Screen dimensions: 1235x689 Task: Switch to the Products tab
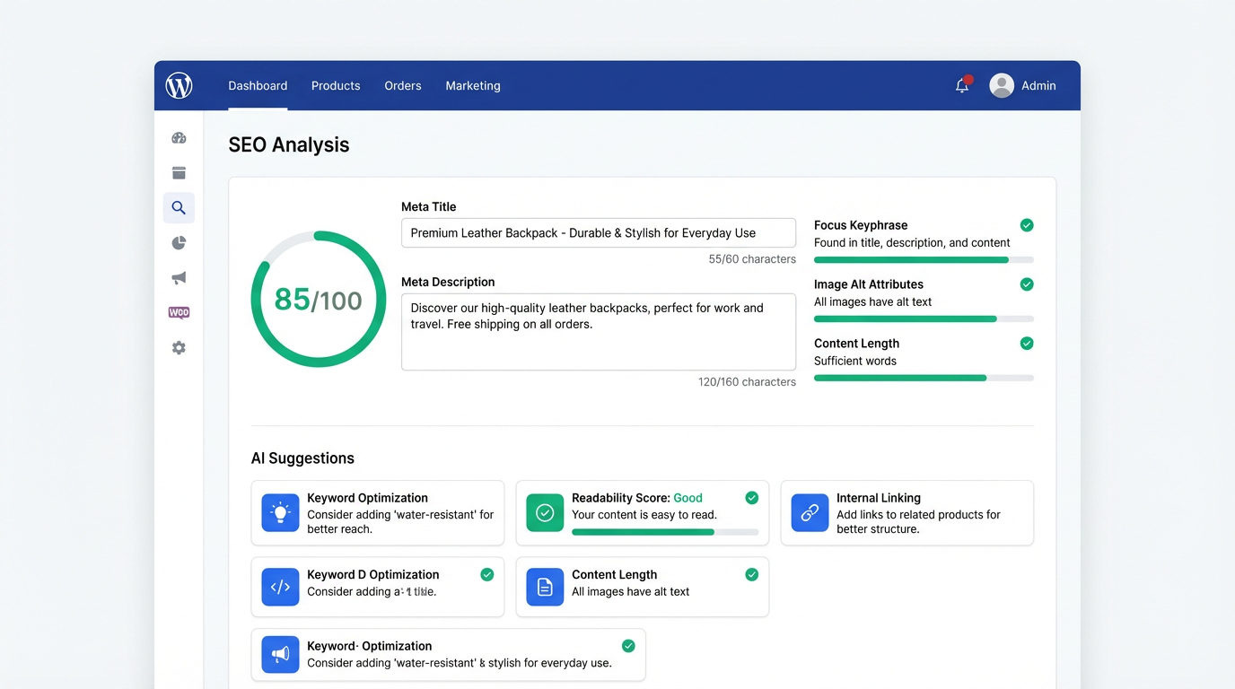pyautogui.click(x=336, y=86)
